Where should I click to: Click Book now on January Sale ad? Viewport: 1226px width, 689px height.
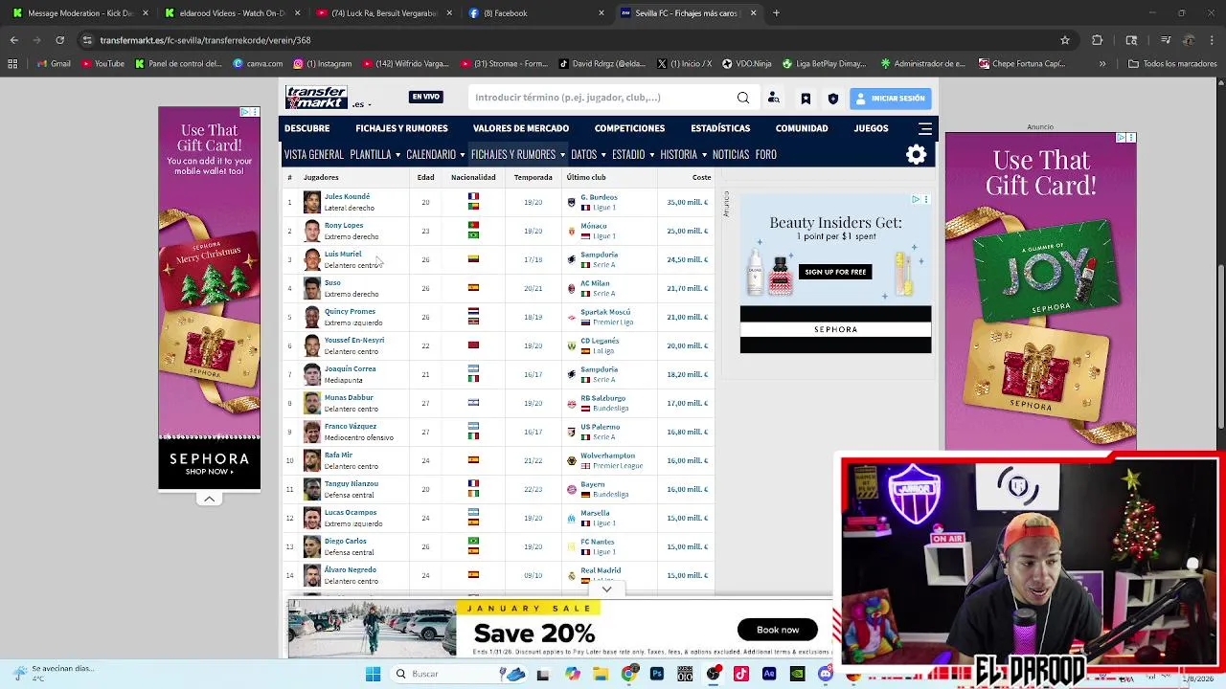778,630
